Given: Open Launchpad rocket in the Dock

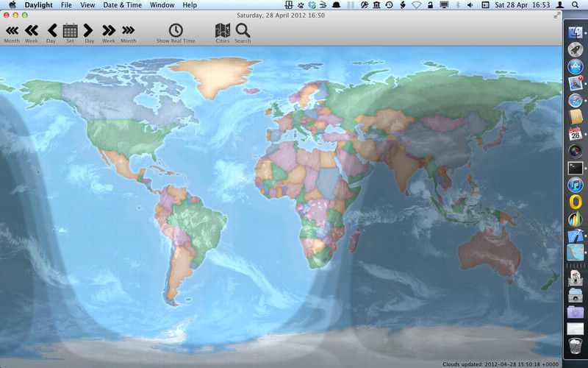Looking at the screenshot, I should pyautogui.click(x=576, y=49).
